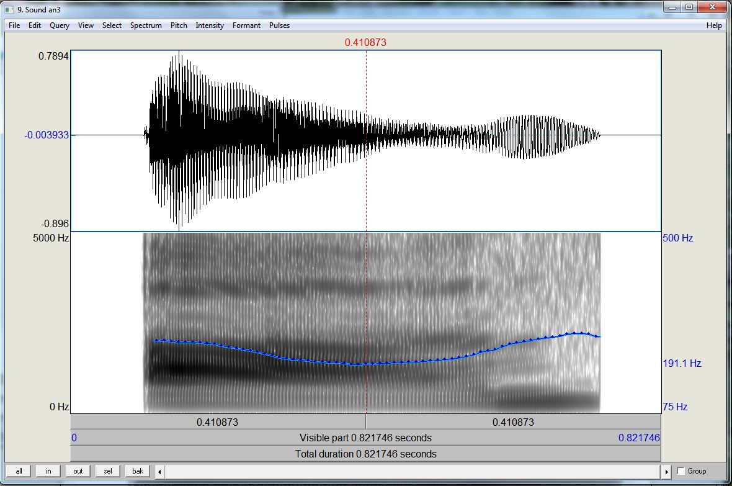Click the 75 Hz pitch floor label
Screen dimensions: 732x486
(675, 407)
